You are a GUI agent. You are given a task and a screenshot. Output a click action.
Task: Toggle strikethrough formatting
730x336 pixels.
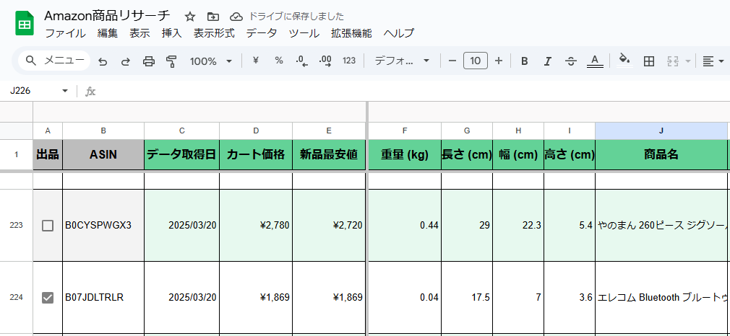coord(571,61)
